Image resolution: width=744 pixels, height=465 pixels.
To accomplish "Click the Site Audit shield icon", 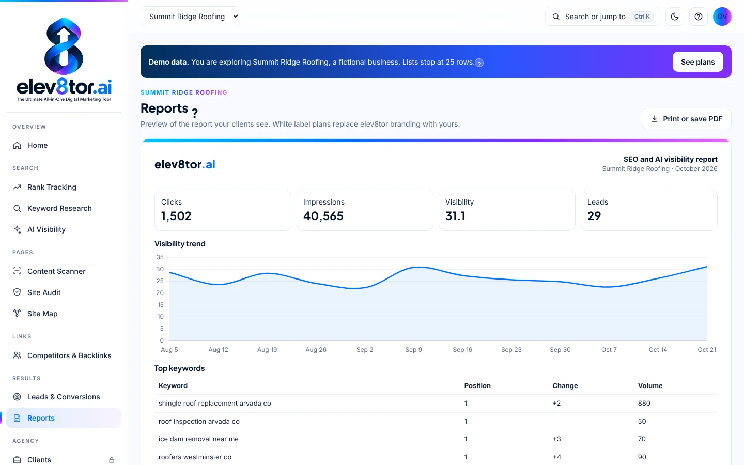I will coord(17,292).
